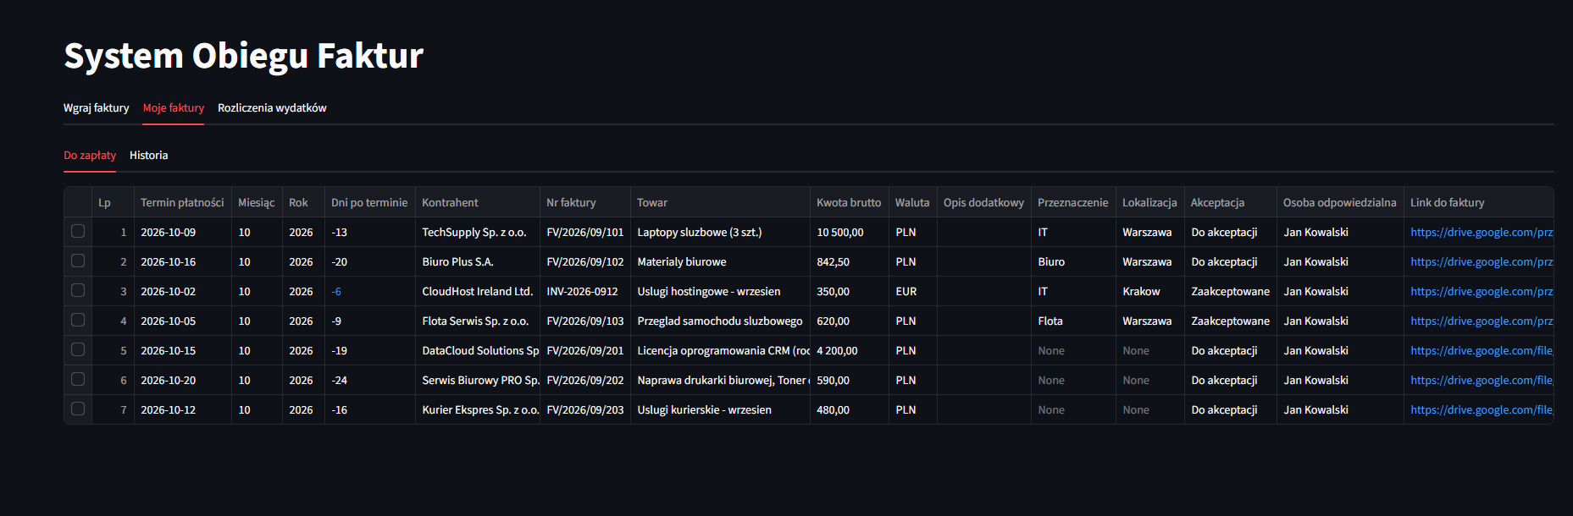Select the Biuro Plus S.A. row checkbox
Viewport: 1573px width, 516px height.
pyautogui.click(x=78, y=261)
